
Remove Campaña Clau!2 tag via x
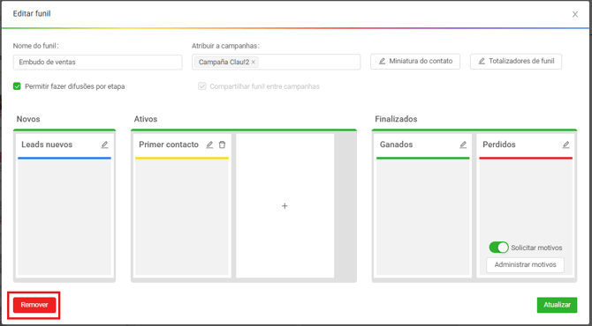[x=254, y=62]
